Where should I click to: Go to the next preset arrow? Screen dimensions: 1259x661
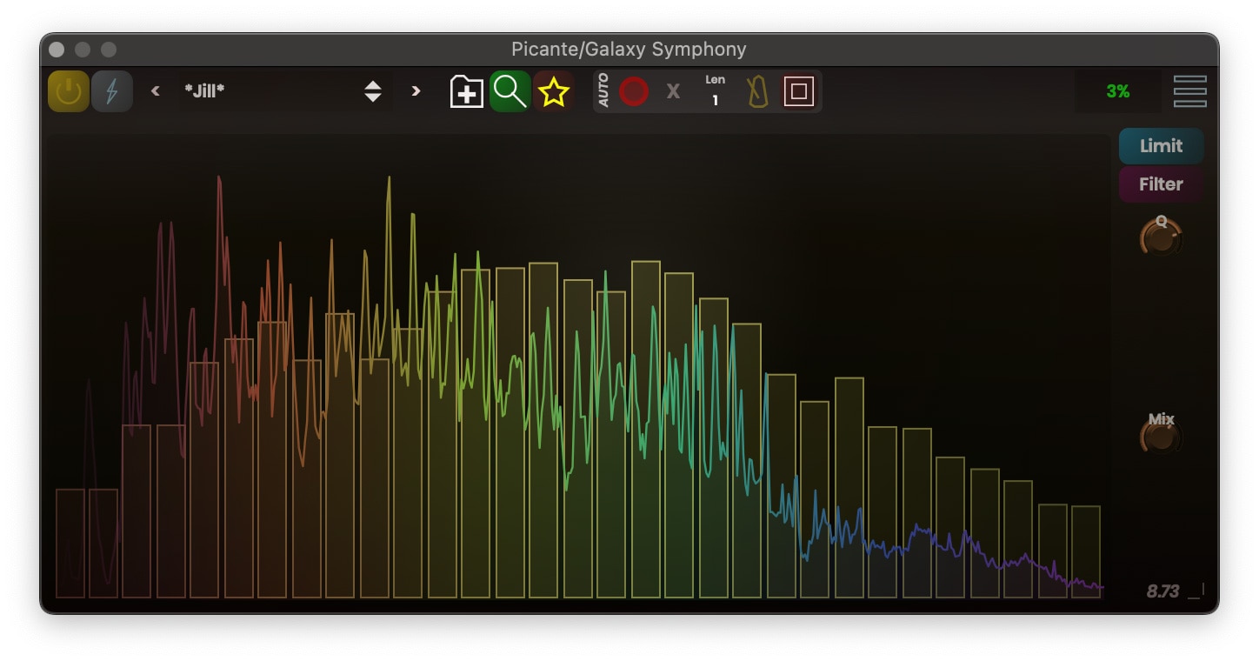(416, 91)
